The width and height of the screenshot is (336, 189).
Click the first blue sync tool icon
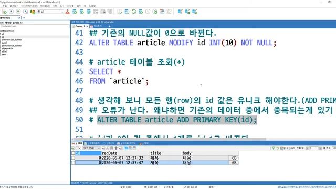click(180, 12)
